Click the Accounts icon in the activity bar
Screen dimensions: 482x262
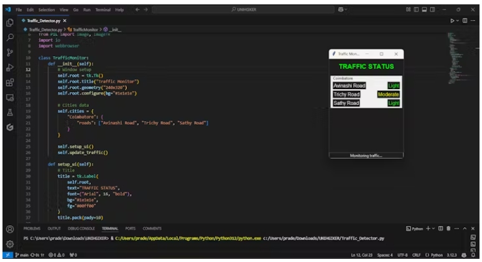tap(9, 228)
